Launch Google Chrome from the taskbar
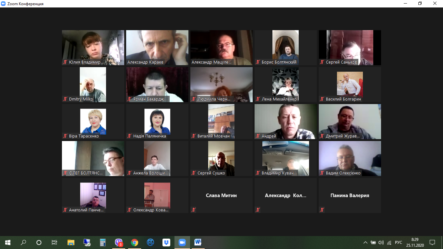 (x=135, y=243)
